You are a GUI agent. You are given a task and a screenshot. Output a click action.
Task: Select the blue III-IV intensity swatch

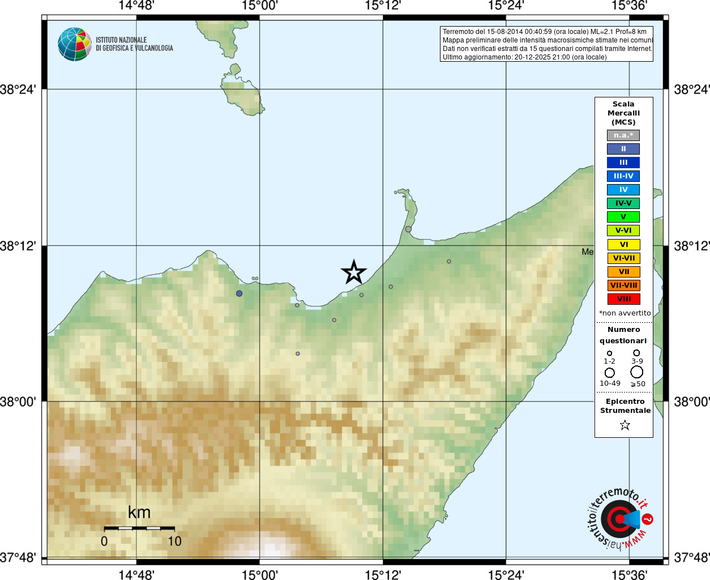623,176
